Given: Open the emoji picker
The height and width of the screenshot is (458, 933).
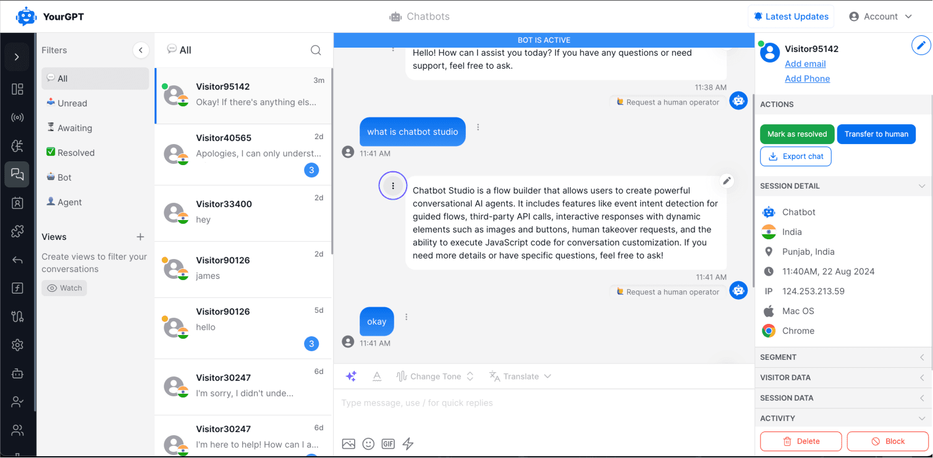Looking at the screenshot, I should point(368,444).
